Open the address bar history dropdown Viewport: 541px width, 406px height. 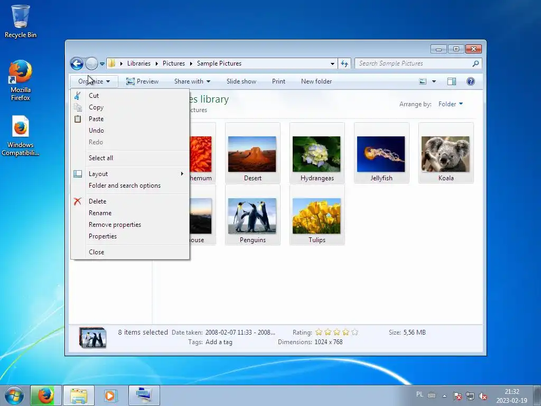pyautogui.click(x=332, y=63)
